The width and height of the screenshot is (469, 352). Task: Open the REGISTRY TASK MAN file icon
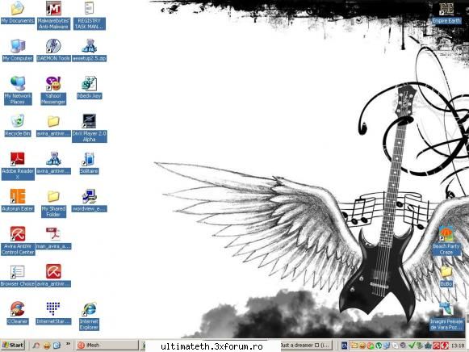tap(89, 8)
